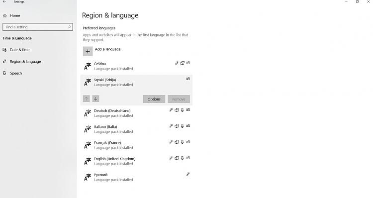Select the Čeština language row
The image size is (373, 198).
coord(137,66)
